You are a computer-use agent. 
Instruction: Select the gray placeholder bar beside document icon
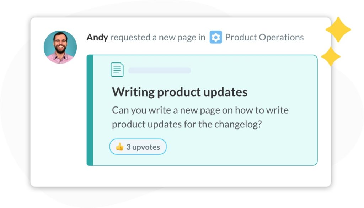(160, 71)
